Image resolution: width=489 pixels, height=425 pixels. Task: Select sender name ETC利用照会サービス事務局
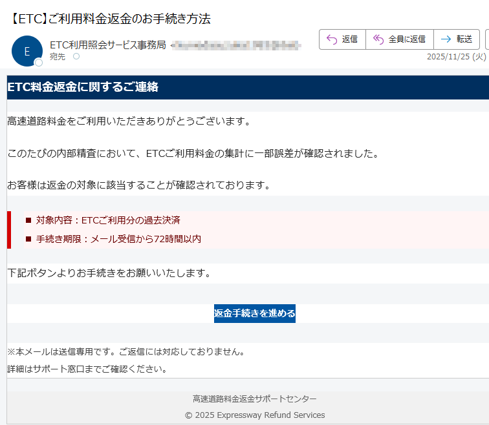(x=107, y=45)
